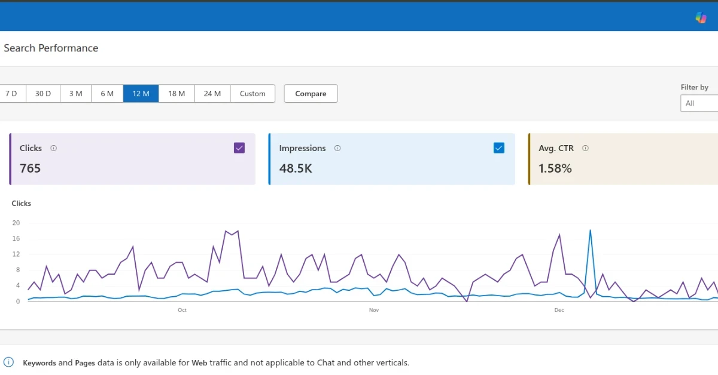
Task: Open the Custom date range option
Action: coord(252,94)
